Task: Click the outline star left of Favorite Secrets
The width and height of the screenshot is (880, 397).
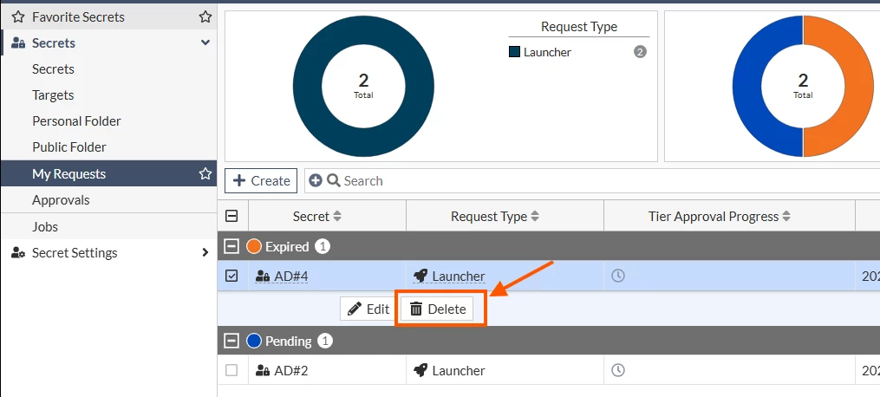Action: [x=18, y=16]
